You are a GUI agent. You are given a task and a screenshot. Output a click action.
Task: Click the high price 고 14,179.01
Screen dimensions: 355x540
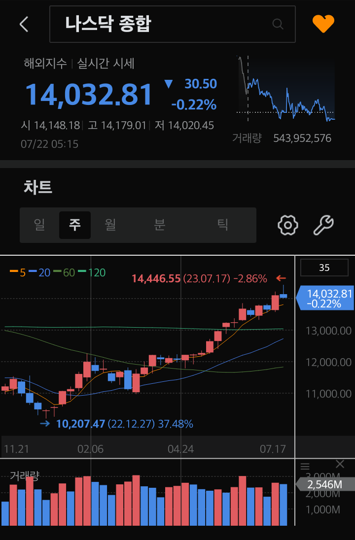pos(117,125)
